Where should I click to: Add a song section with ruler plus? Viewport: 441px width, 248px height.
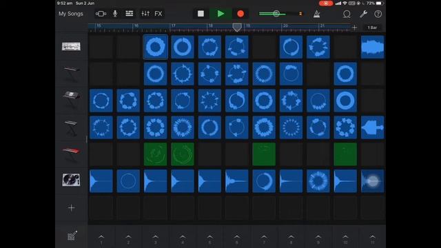click(x=354, y=28)
